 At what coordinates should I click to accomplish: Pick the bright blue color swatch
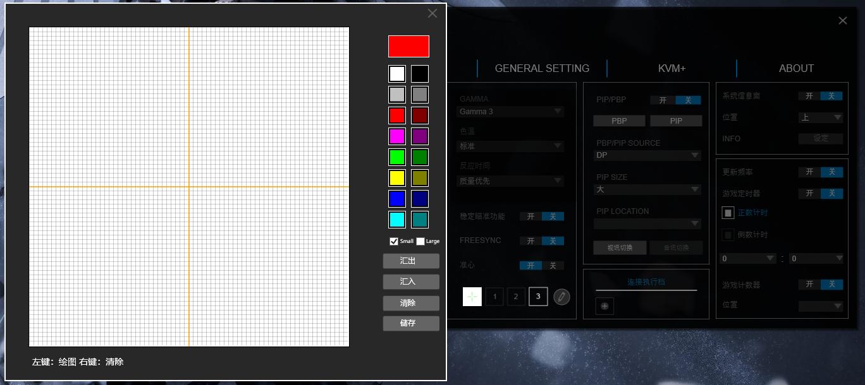pyautogui.click(x=397, y=199)
